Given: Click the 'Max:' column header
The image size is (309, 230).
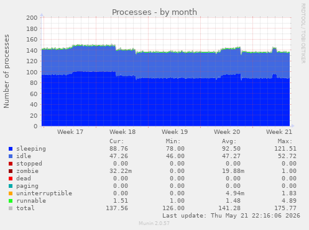Looking at the screenshot, I should (x=285, y=141).
